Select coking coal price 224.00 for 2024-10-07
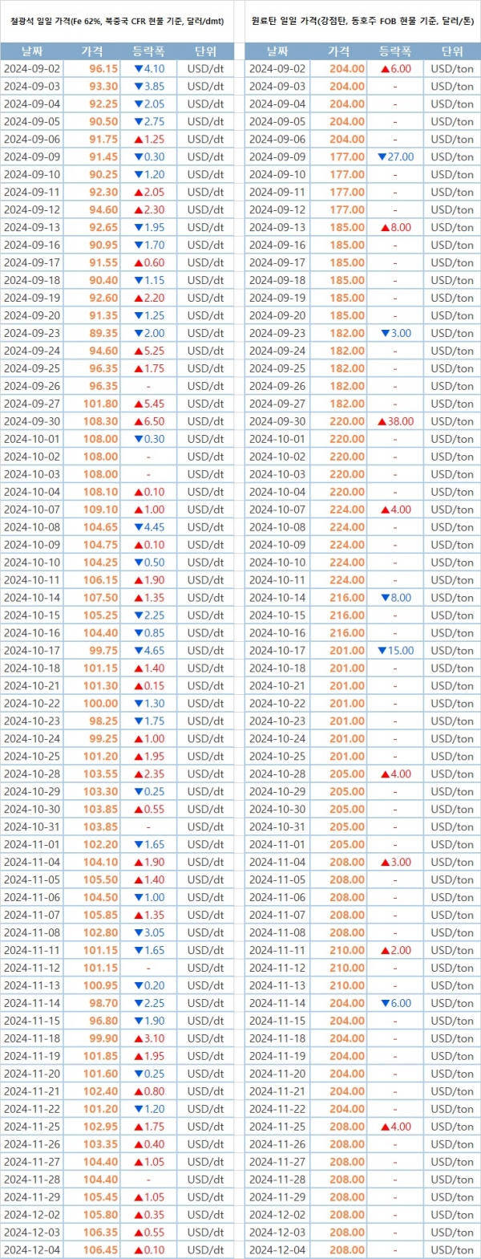 pyautogui.click(x=347, y=510)
